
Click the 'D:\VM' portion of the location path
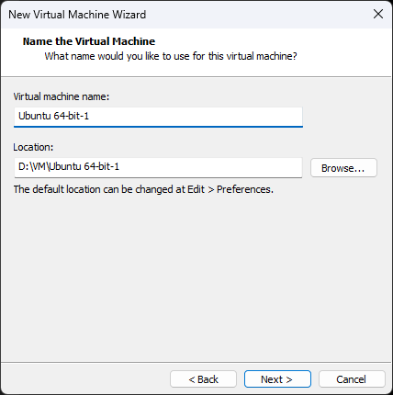[32, 167]
